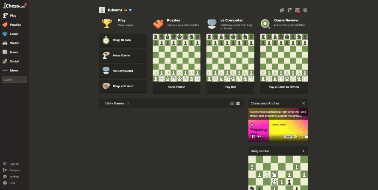This screenshot has width=378, height=190.
Task: Click the computer monitor vs Computer icon
Action: 211,24
